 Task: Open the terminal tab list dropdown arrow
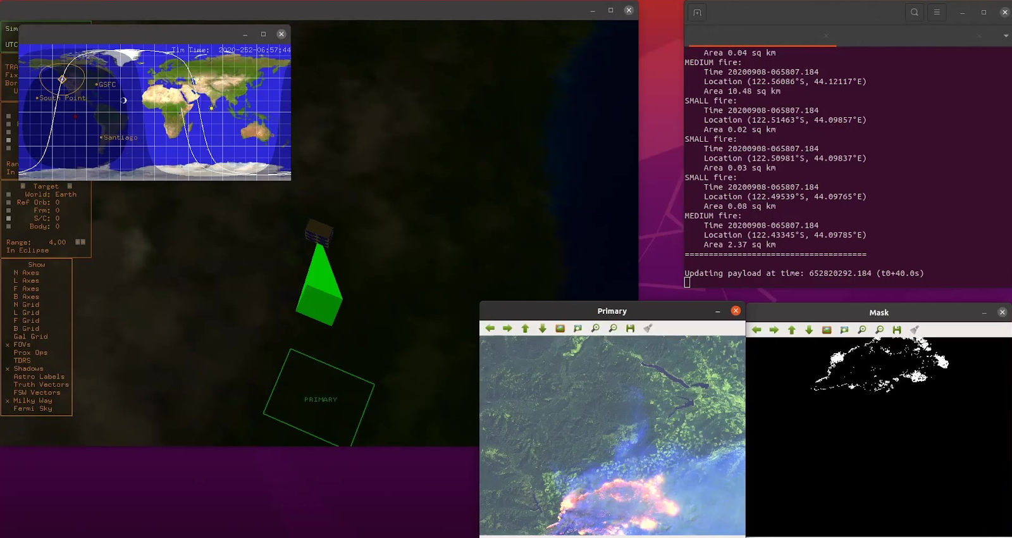pos(1006,36)
